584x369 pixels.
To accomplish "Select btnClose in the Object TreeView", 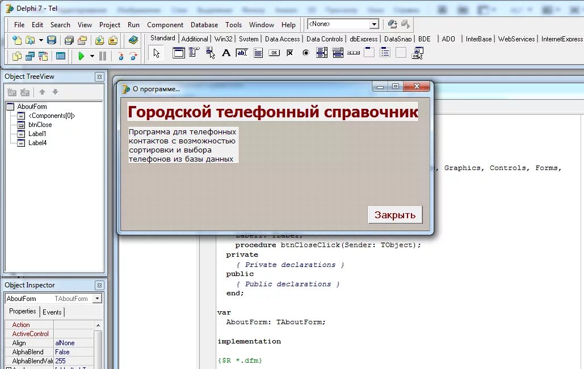I will 40,125.
